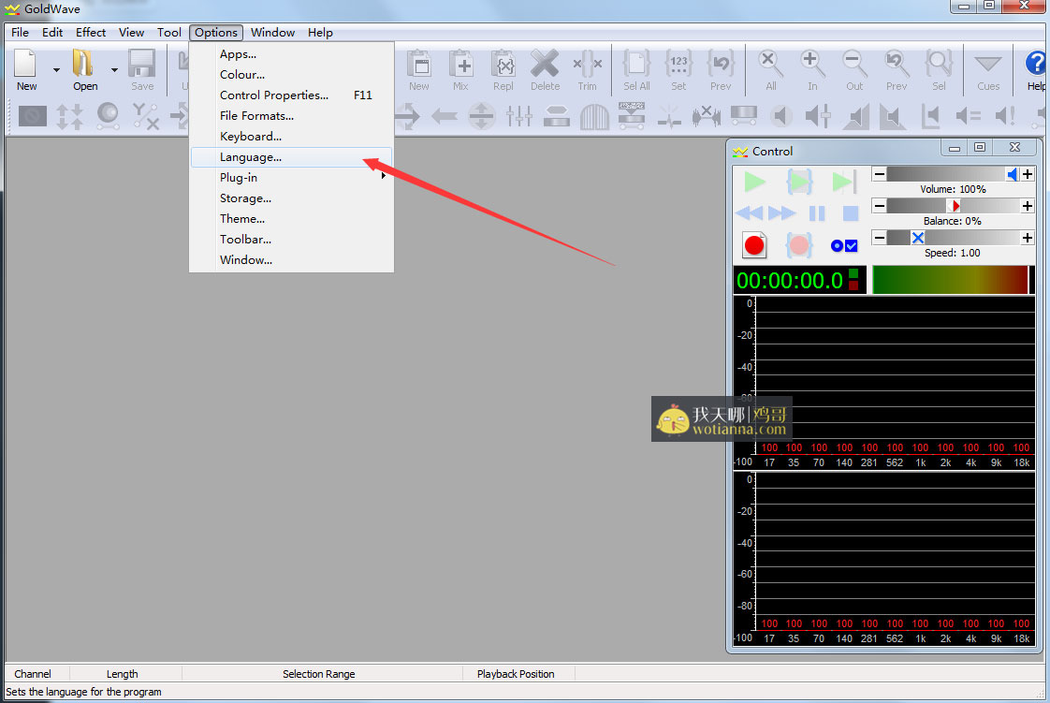This screenshot has width=1050, height=703.
Task: Click the rewind button in Control
Action: [749, 213]
